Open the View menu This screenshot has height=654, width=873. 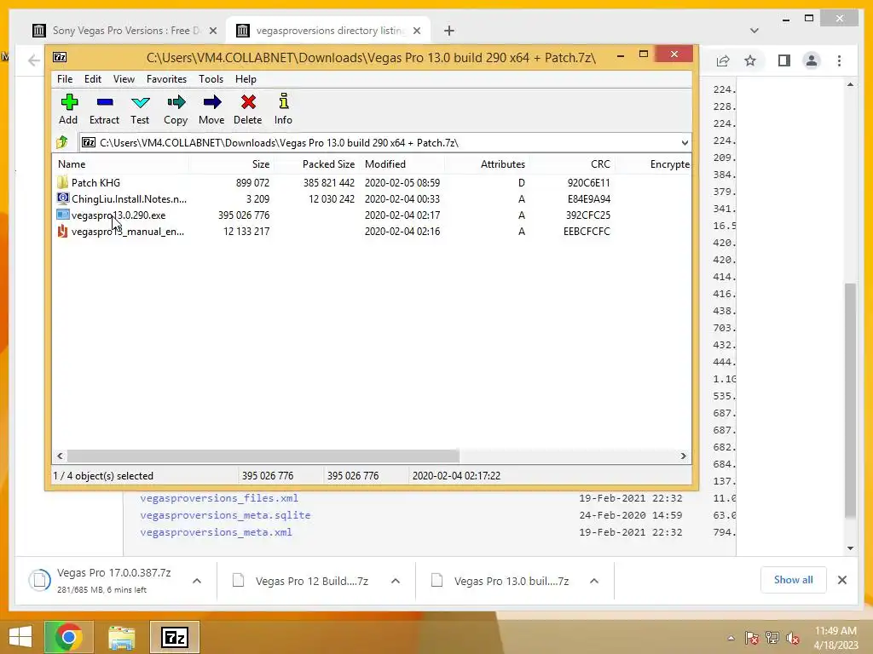[124, 79]
